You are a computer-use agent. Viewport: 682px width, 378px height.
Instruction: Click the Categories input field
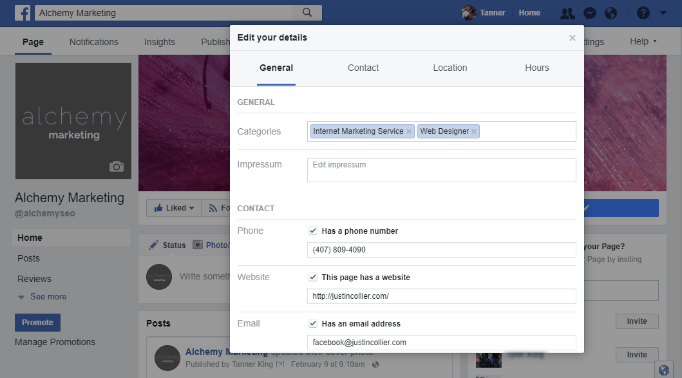442,131
